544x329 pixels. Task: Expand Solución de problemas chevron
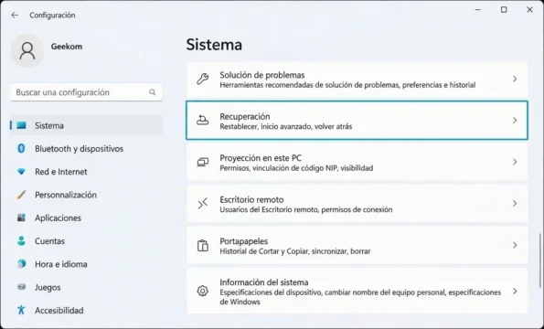(515, 79)
